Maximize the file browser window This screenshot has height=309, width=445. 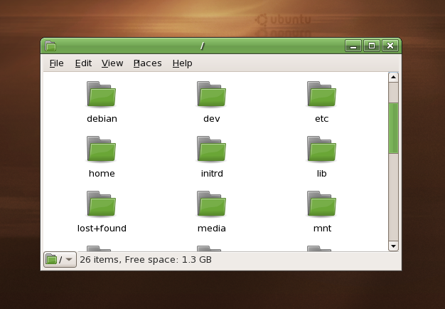click(372, 46)
